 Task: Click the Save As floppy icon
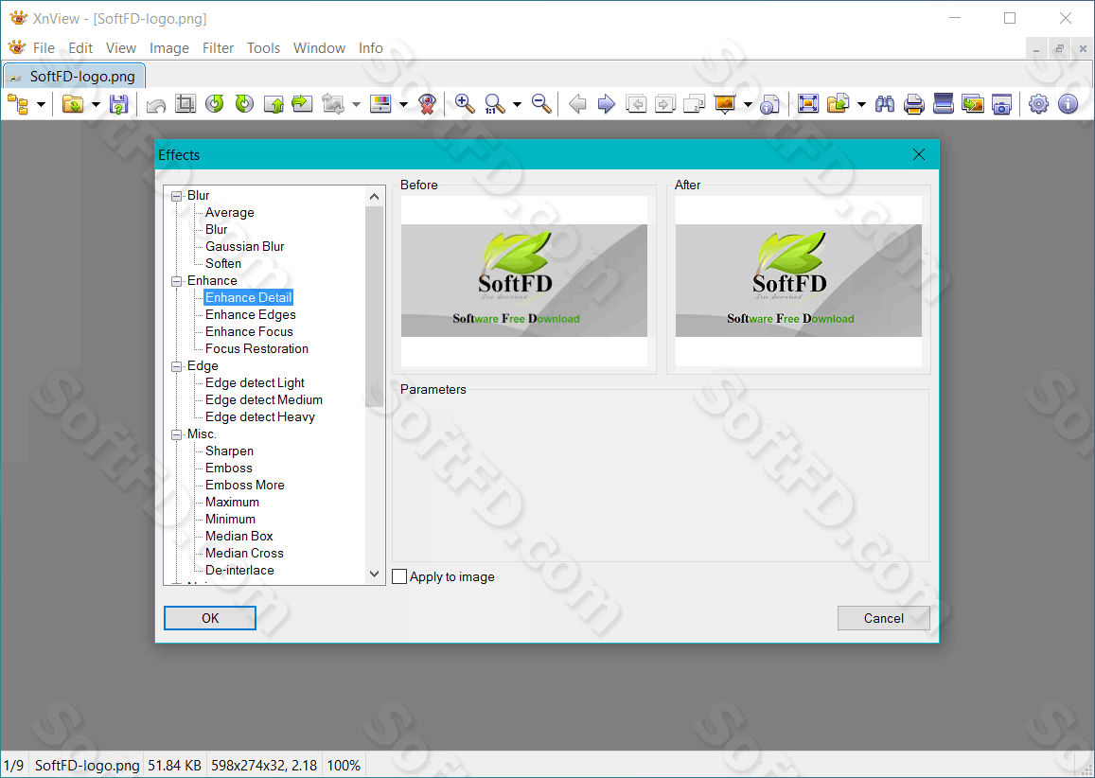[118, 105]
